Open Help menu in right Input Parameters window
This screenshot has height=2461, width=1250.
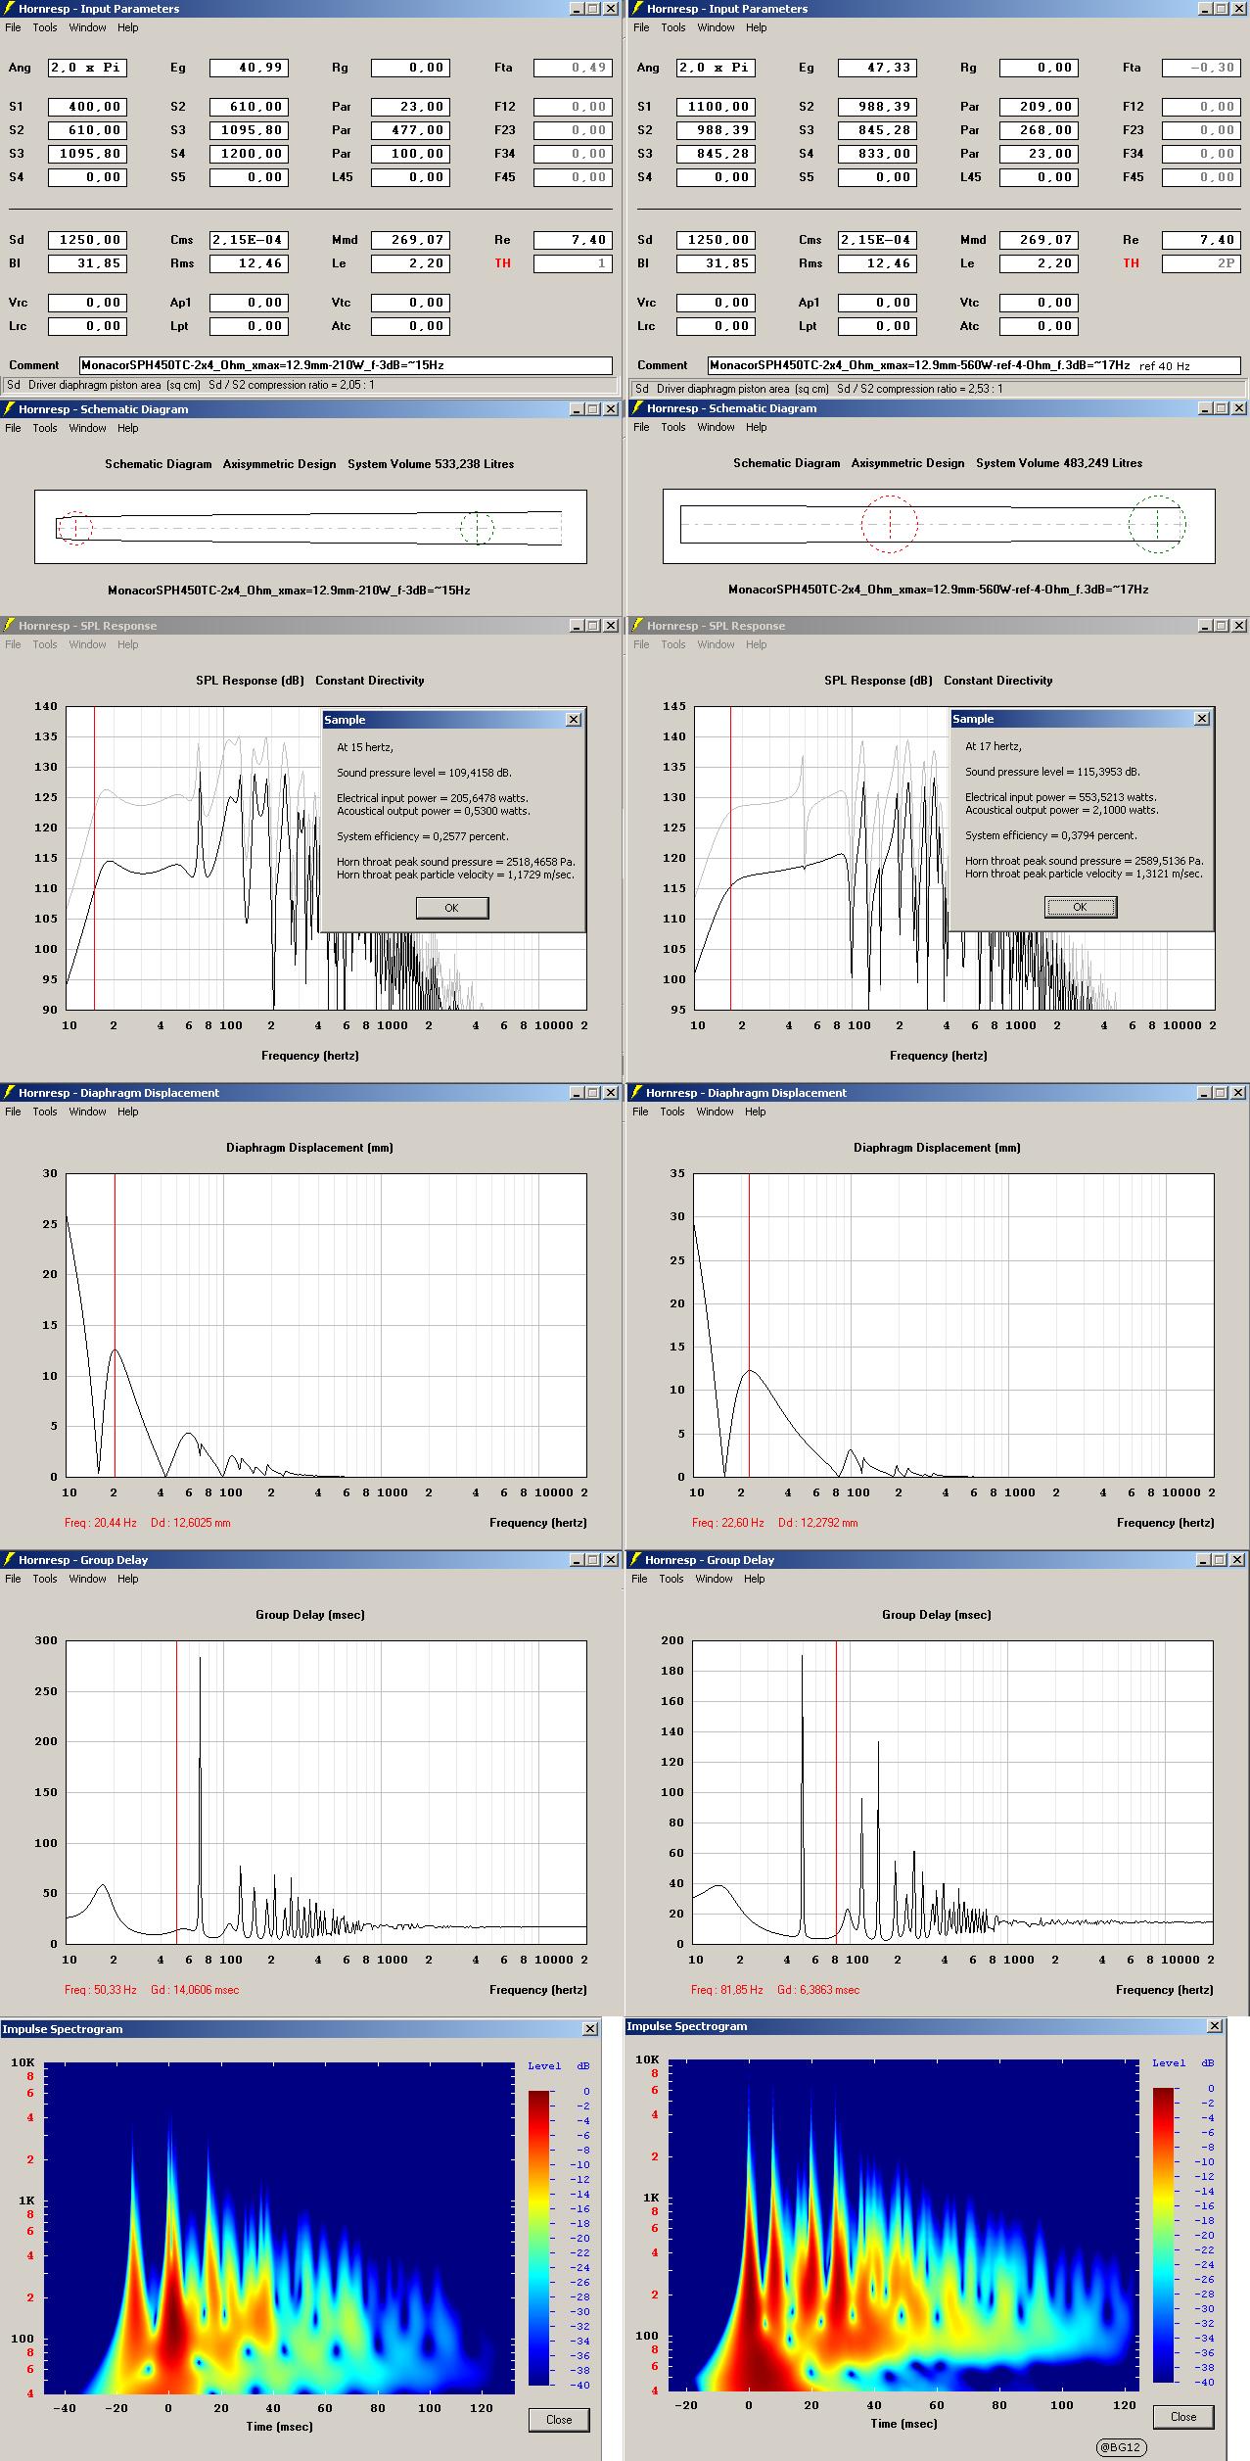756,27
